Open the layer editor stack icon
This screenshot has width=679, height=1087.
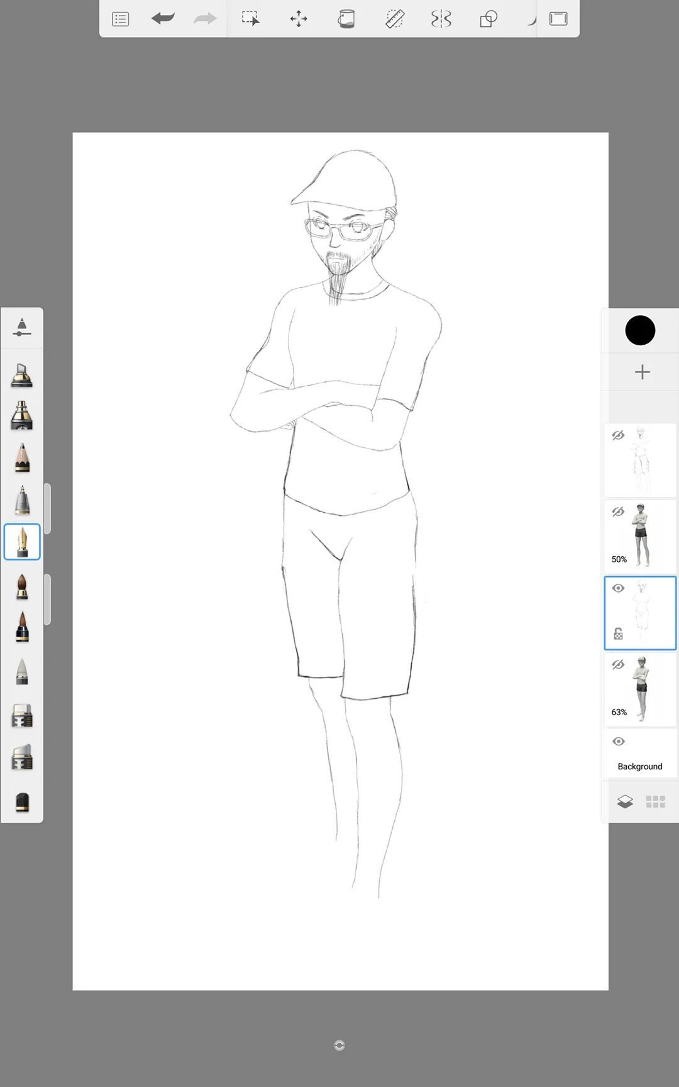(625, 801)
